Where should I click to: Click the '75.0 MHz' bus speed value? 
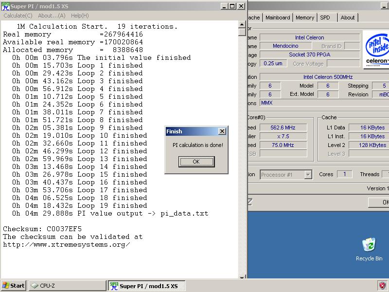click(x=283, y=145)
